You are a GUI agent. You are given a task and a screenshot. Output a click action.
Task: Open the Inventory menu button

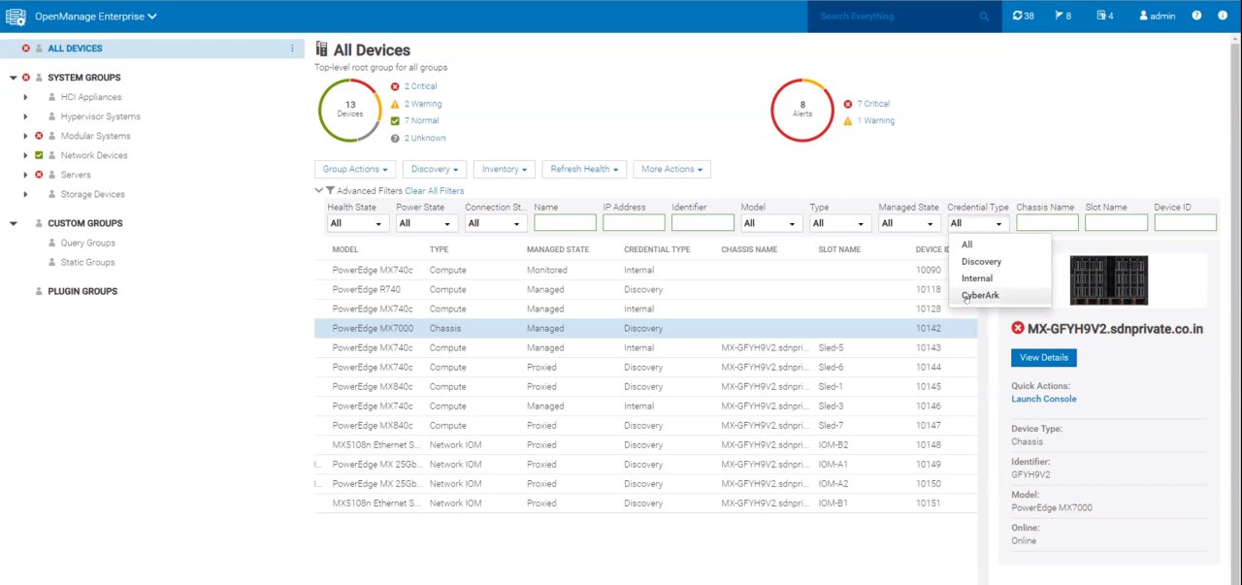(505, 169)
